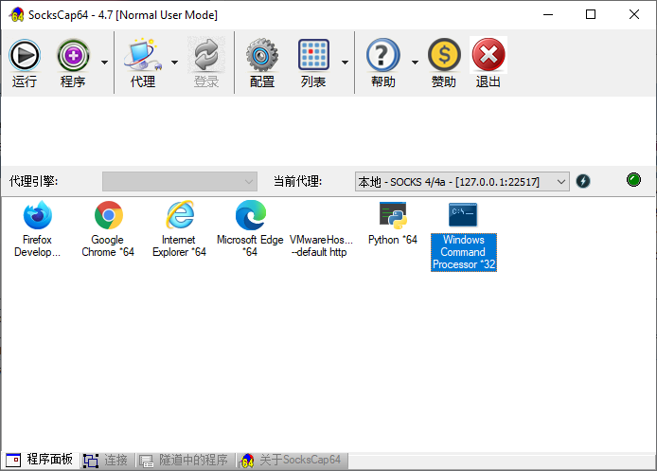Open the 配置 (Settings) gear icon
Image resolution: width=657 pixels, height=471 pixels.
click(x=262, y=55)
